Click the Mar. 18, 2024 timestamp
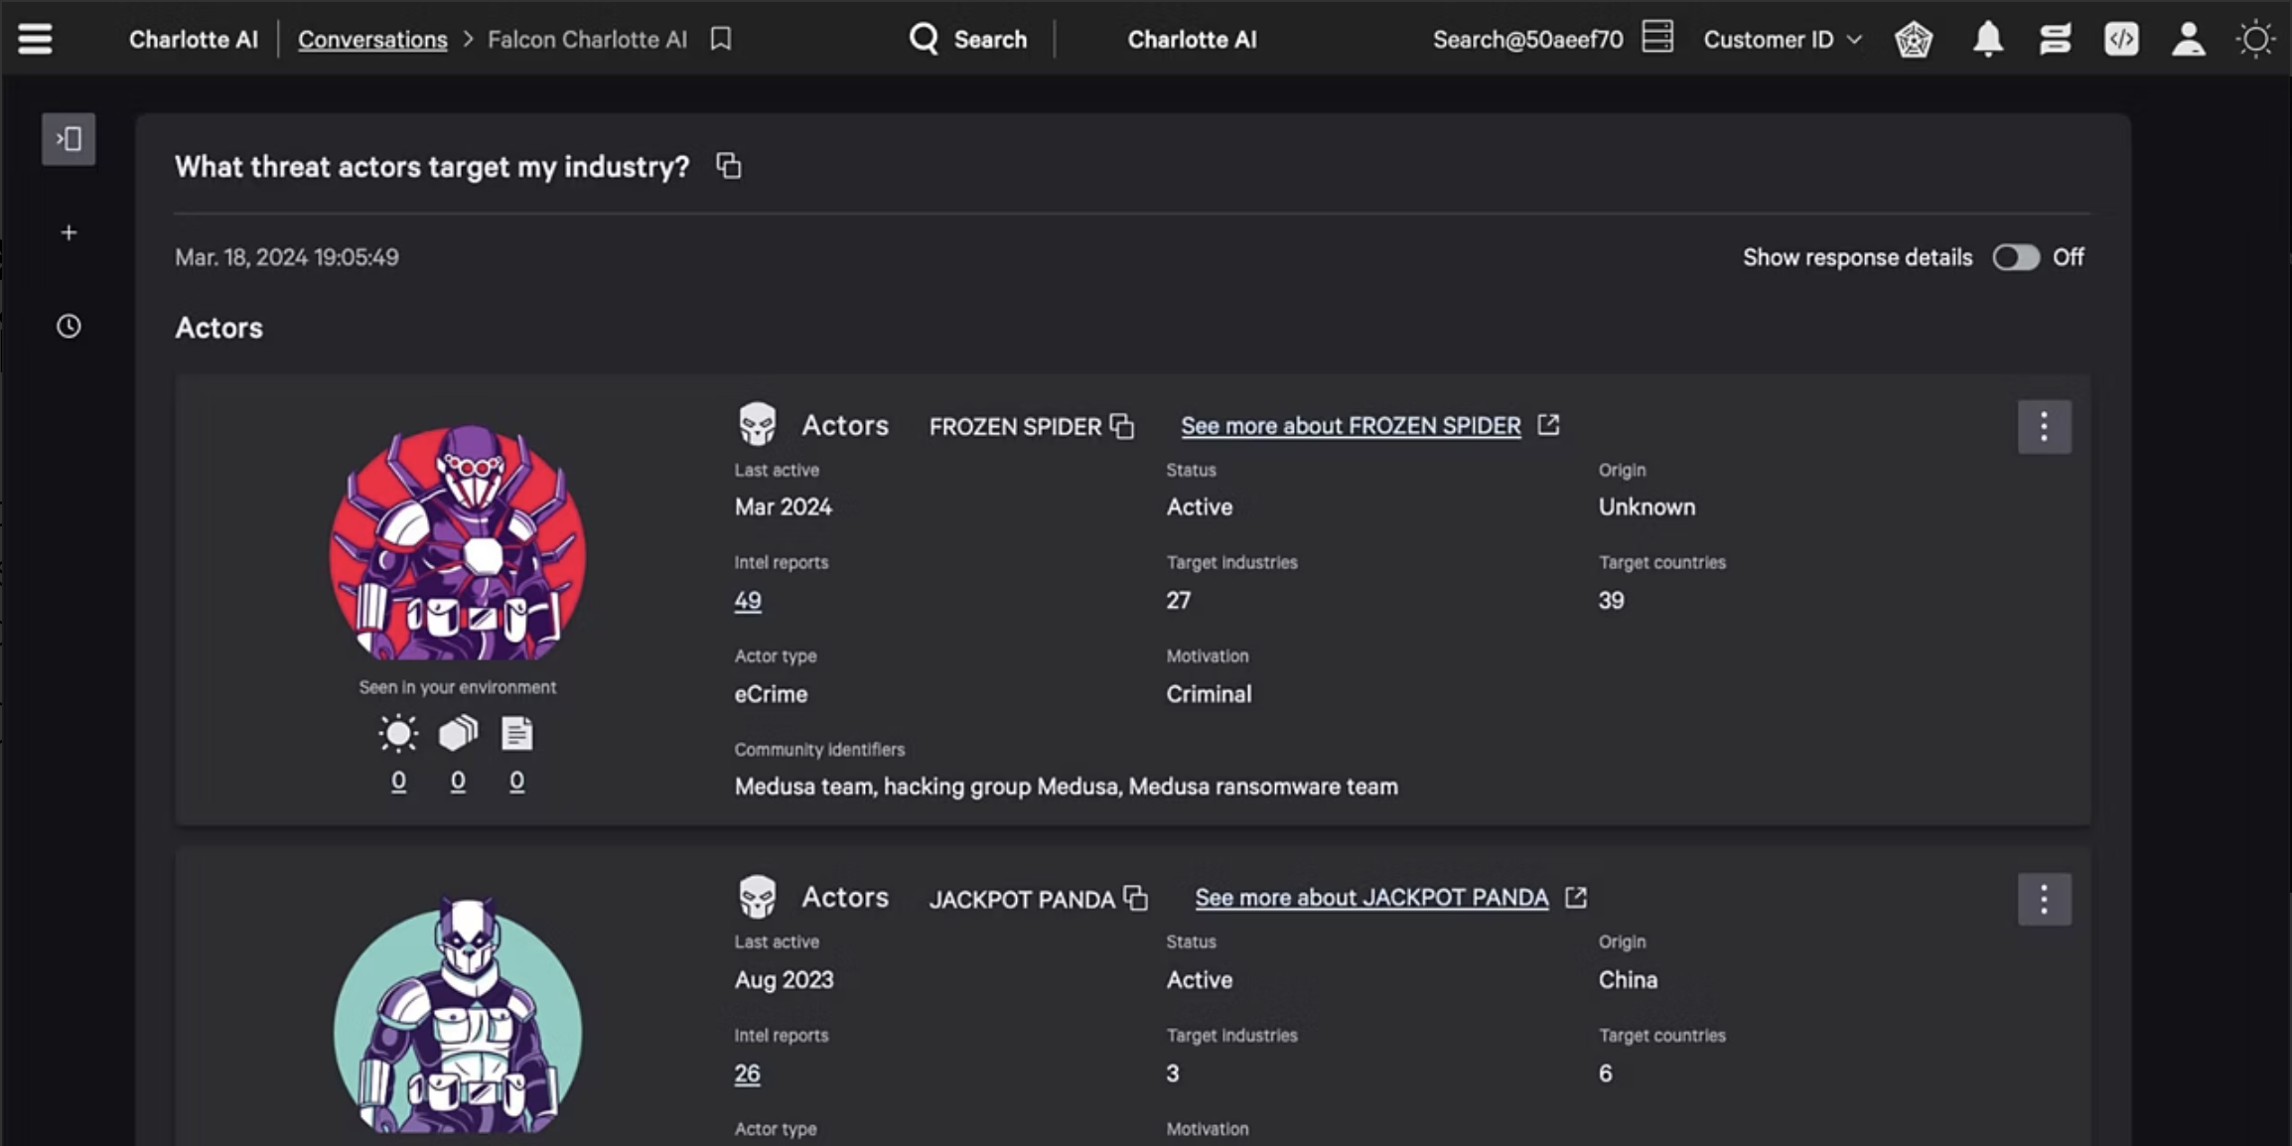The width and height of the screenshot is (2292, 1146). click(287, 257)
